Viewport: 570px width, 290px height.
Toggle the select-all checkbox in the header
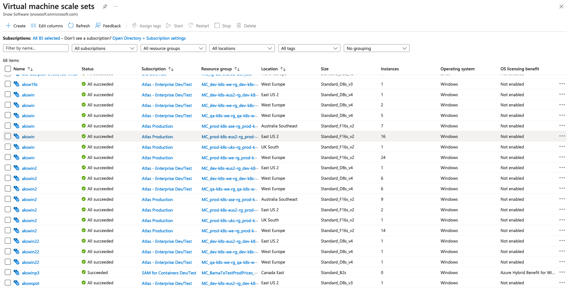(8, 69)
